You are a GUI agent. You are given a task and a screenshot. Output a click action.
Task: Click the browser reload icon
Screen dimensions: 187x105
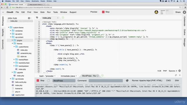pyautogui.click(x=7, y=7)
